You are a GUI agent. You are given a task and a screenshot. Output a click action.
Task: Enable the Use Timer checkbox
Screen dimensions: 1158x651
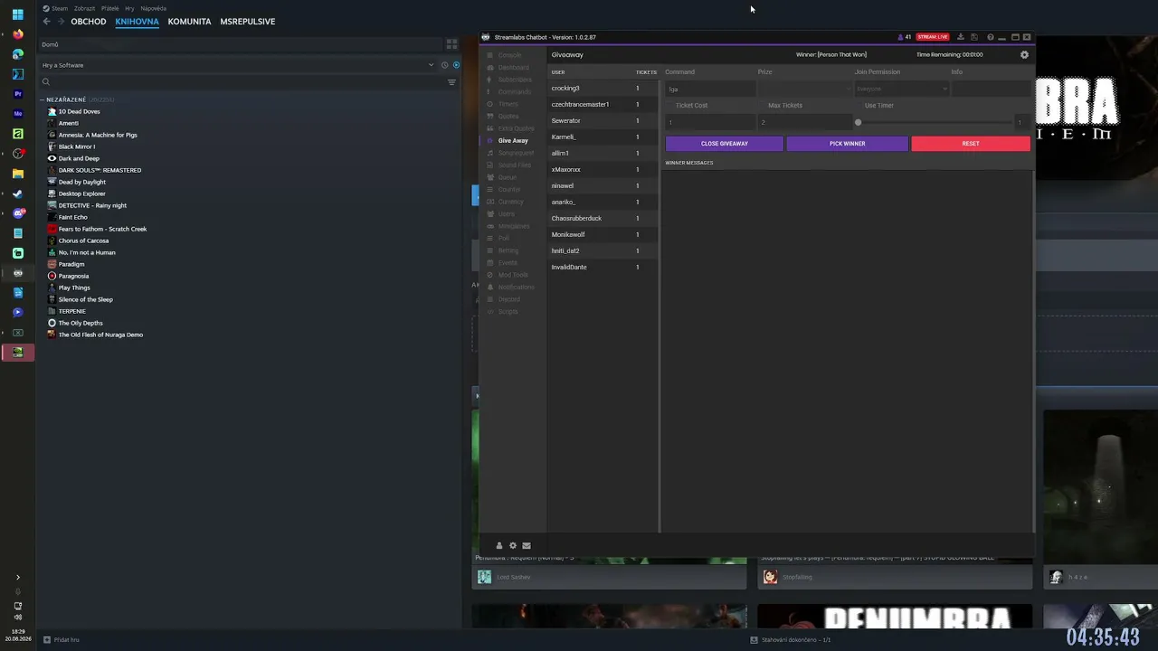click(859, 106)
